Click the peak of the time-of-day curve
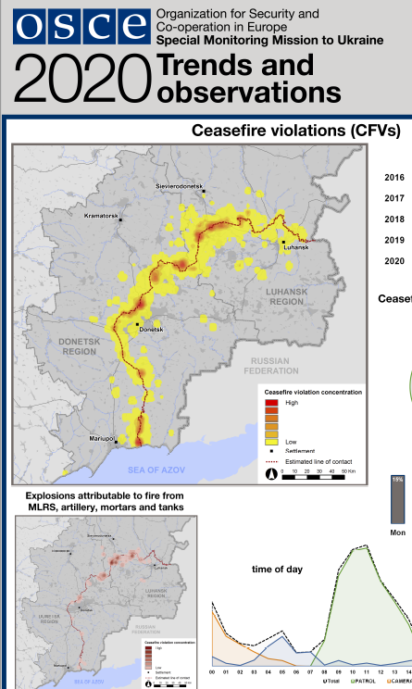 (x=366, y=546)
